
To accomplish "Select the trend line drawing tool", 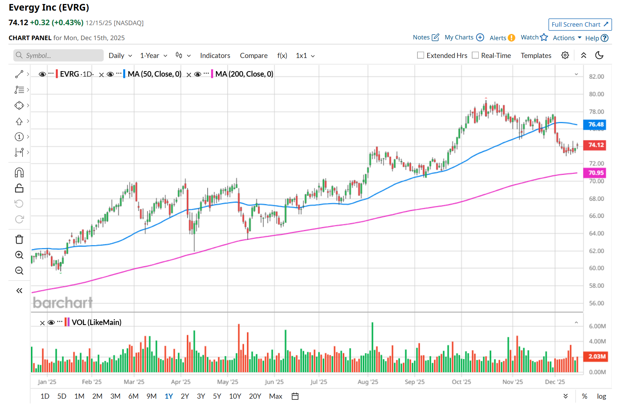I will click(x=19, y=74).
